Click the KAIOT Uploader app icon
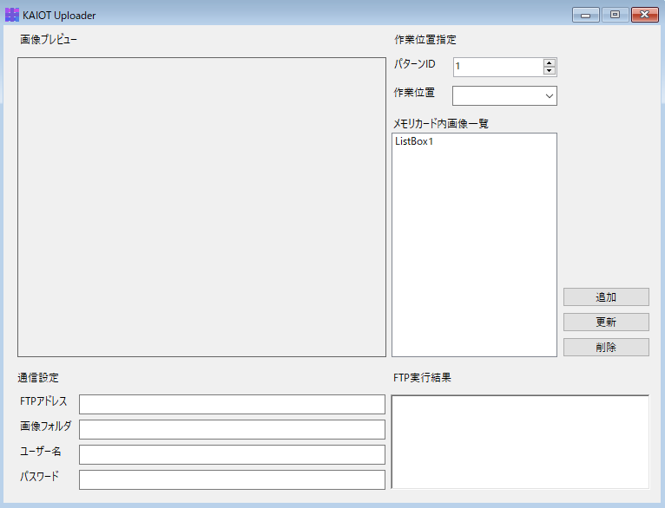 tap(12, 15)
